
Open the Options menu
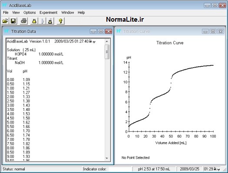30,13
